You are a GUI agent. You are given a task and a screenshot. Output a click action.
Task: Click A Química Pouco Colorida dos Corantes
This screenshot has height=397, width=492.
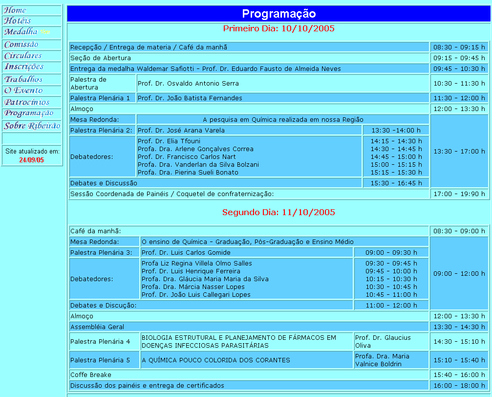tap(216, 360)
